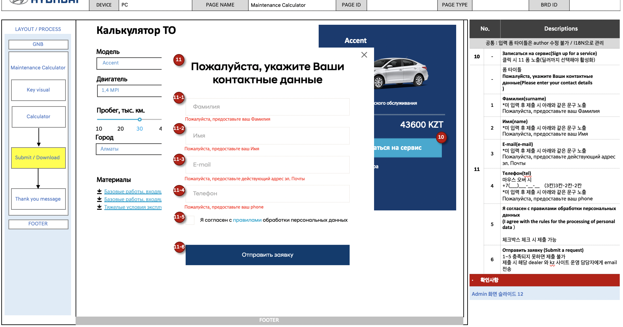The width and height of the screenshot is (623, 327).
Task: Select the Submit / Download process step
Action: point(38,158)
